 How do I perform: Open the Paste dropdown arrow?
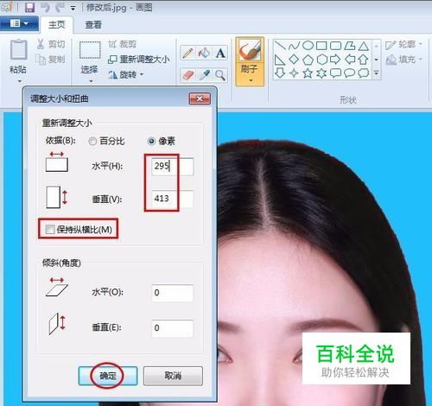[x=19, y=81]
